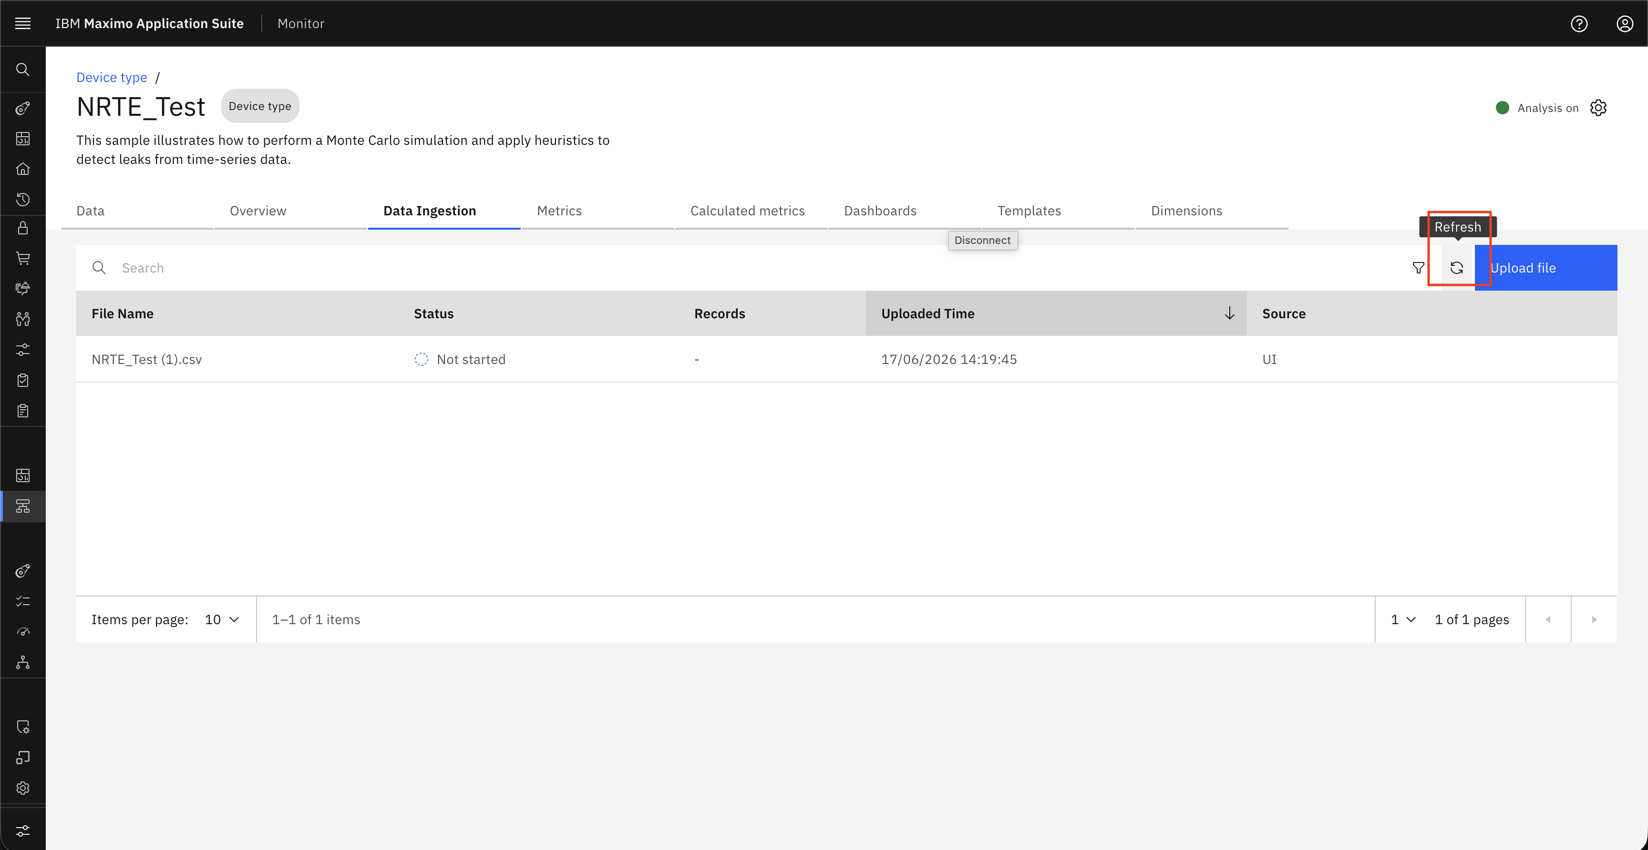
Task: Open the analysis settings gear icon
Action: tap(1598, 108)
